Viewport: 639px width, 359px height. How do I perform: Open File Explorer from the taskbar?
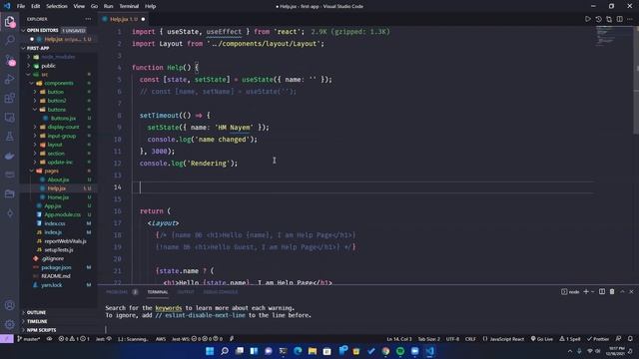[313, 351]
